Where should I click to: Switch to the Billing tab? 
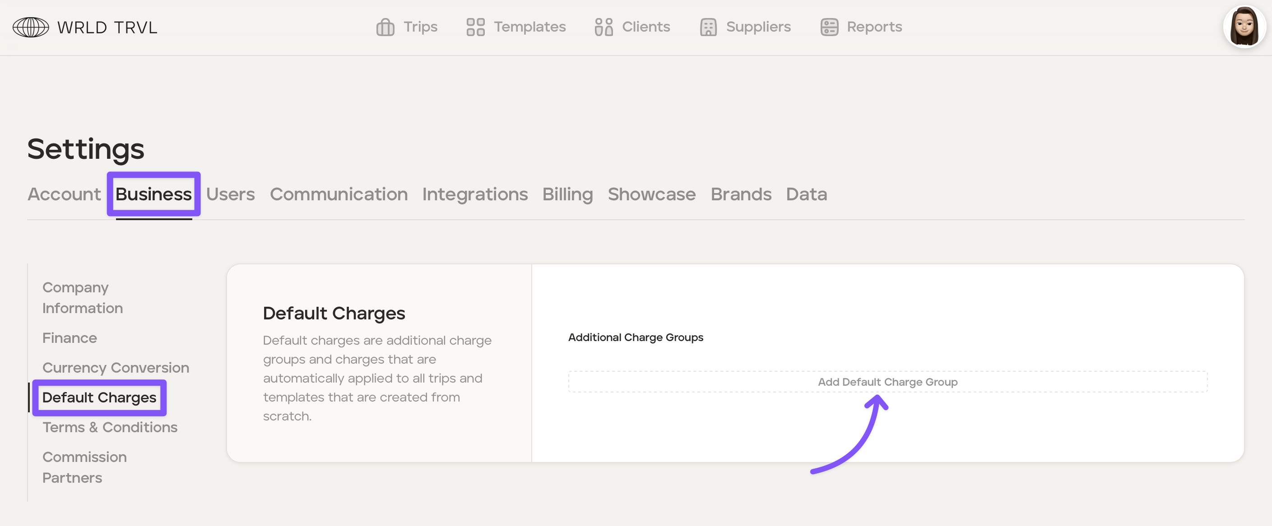(567, 194)
